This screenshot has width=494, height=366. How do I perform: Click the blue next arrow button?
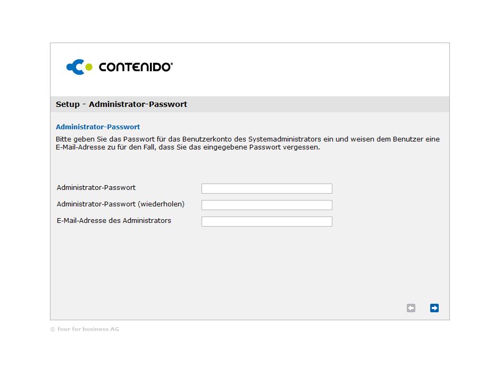[x=434, y=307]
